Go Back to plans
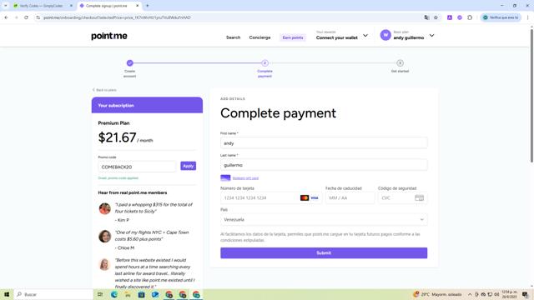The image size is (534, 300). click(104, 90)
